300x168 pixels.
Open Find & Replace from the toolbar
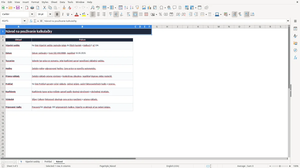[92, 8]
